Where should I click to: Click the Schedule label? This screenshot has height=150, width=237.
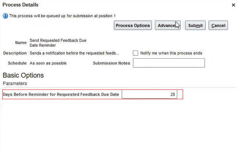pos(17,63)
